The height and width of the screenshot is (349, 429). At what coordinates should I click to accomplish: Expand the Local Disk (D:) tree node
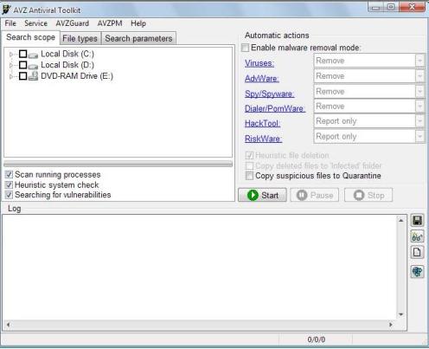[x=11, y=65]
